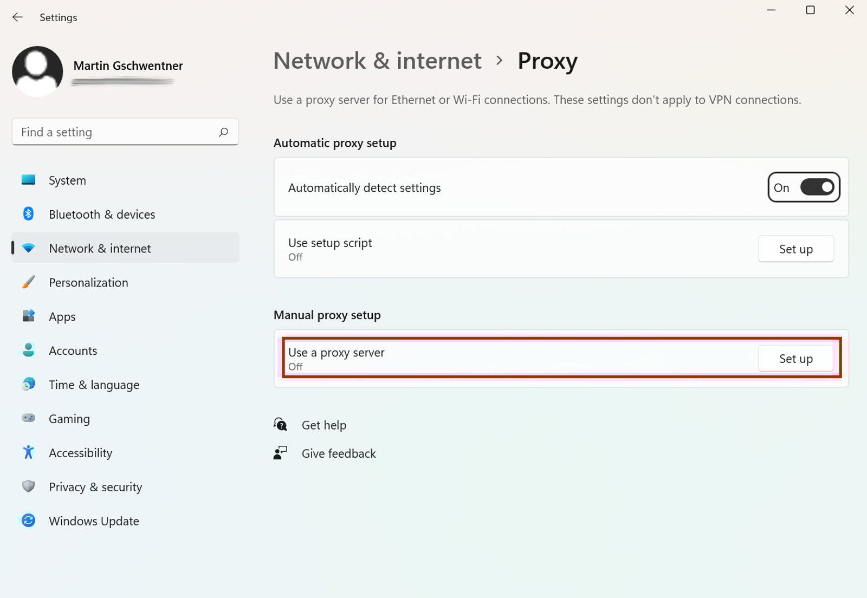Turn off Automatically detect settings toggle
The height and width of the screenshot is (598, 867).
point(817,187)
